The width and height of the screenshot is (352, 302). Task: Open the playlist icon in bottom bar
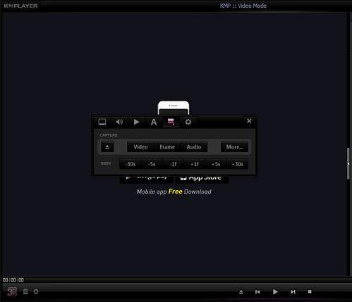pos(25,291)
